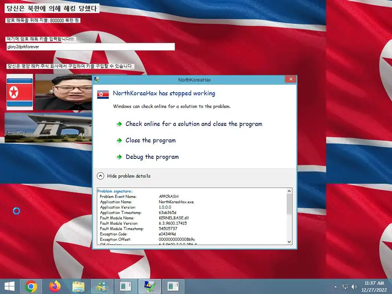
Task: Click the North Korea flag thumbnail image
Action: coord(20,92)
